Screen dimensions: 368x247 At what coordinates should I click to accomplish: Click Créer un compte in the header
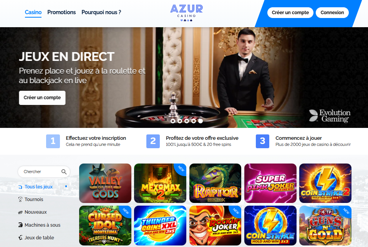[290, 13]
